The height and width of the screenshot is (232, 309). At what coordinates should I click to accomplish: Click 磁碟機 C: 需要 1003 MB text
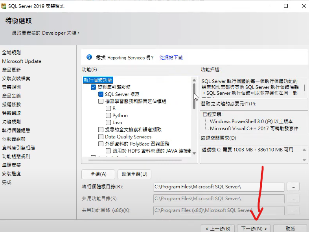247,150
